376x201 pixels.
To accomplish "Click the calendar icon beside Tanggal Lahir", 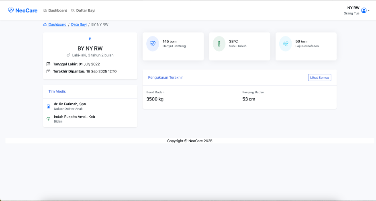I will coord(49,64).
